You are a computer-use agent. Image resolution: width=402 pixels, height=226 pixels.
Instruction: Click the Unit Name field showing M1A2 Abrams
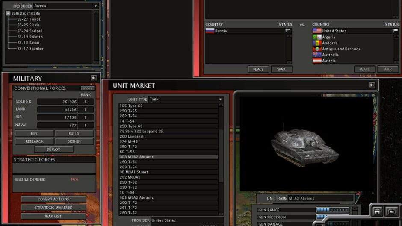coord(320,198)
